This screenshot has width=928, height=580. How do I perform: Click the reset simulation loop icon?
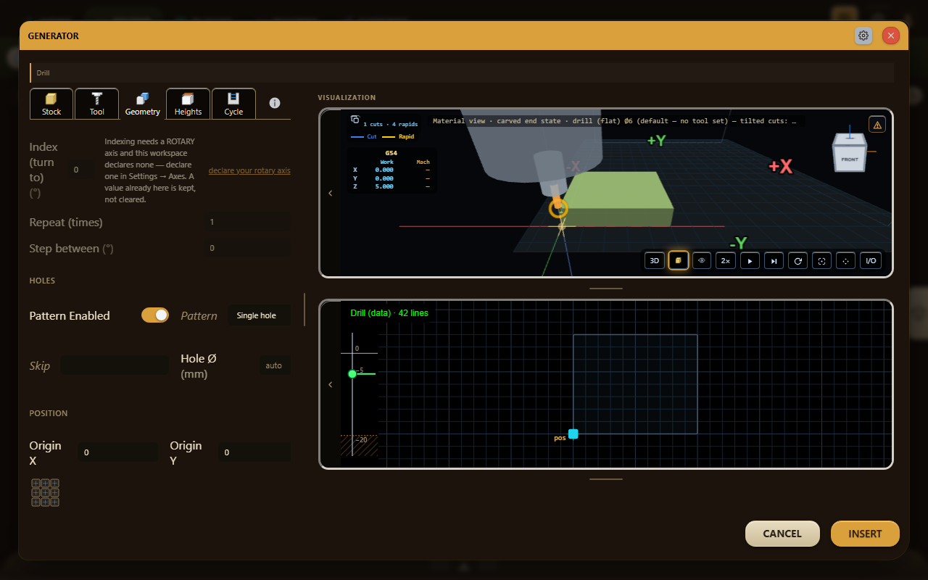(x=797, y=261)
